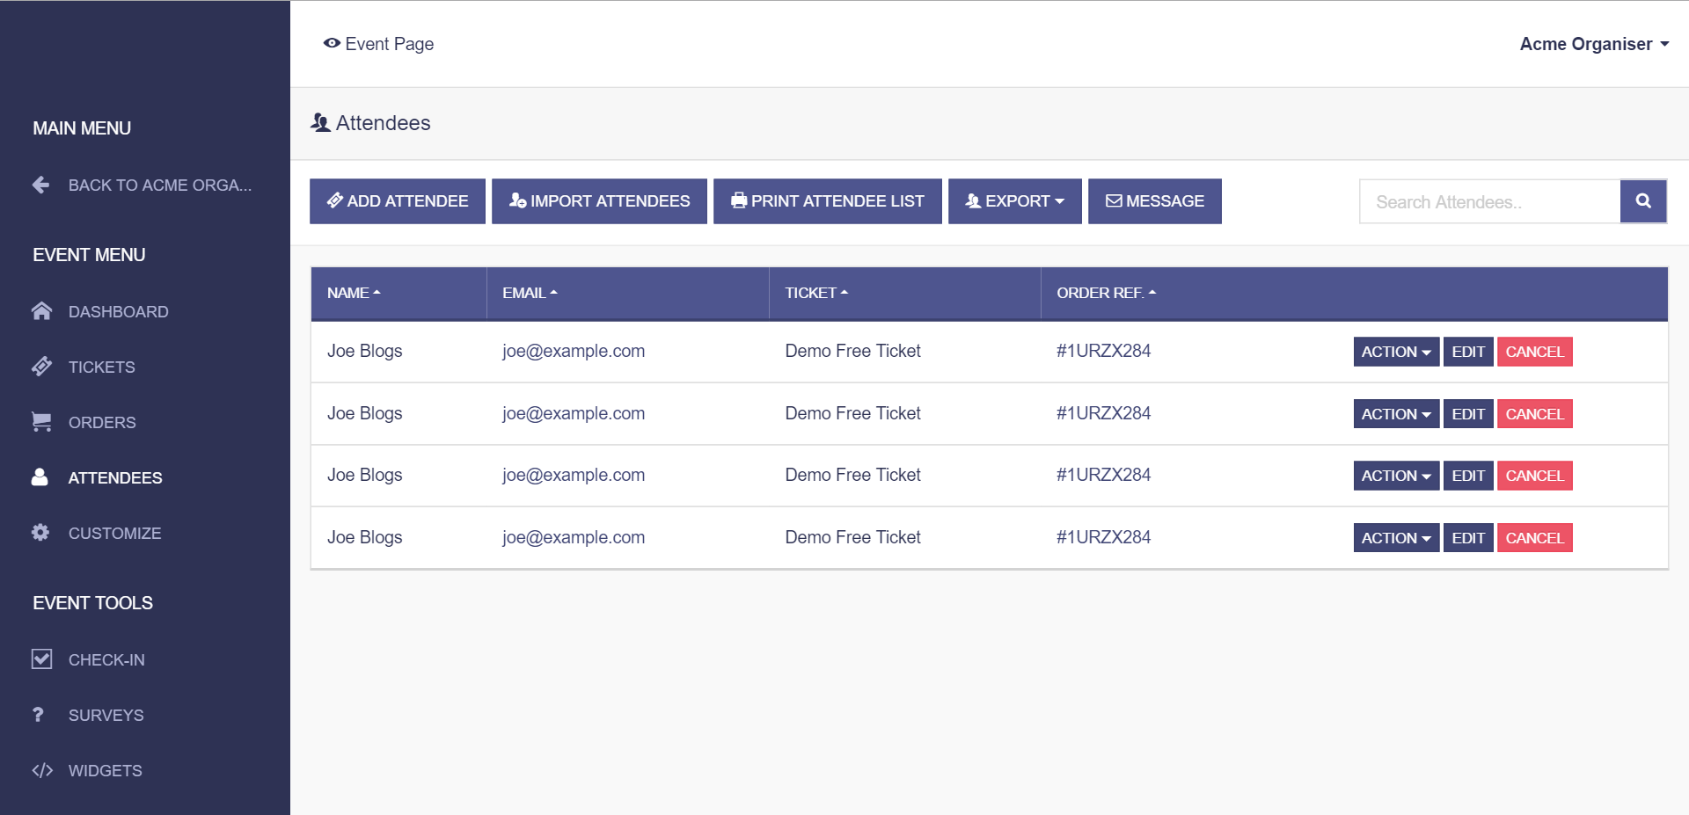The width and height of the screenshot is (1689, 815).
Task: Expand the Export dropdown
Action: pyautogui.click(x=1014, y=201)
